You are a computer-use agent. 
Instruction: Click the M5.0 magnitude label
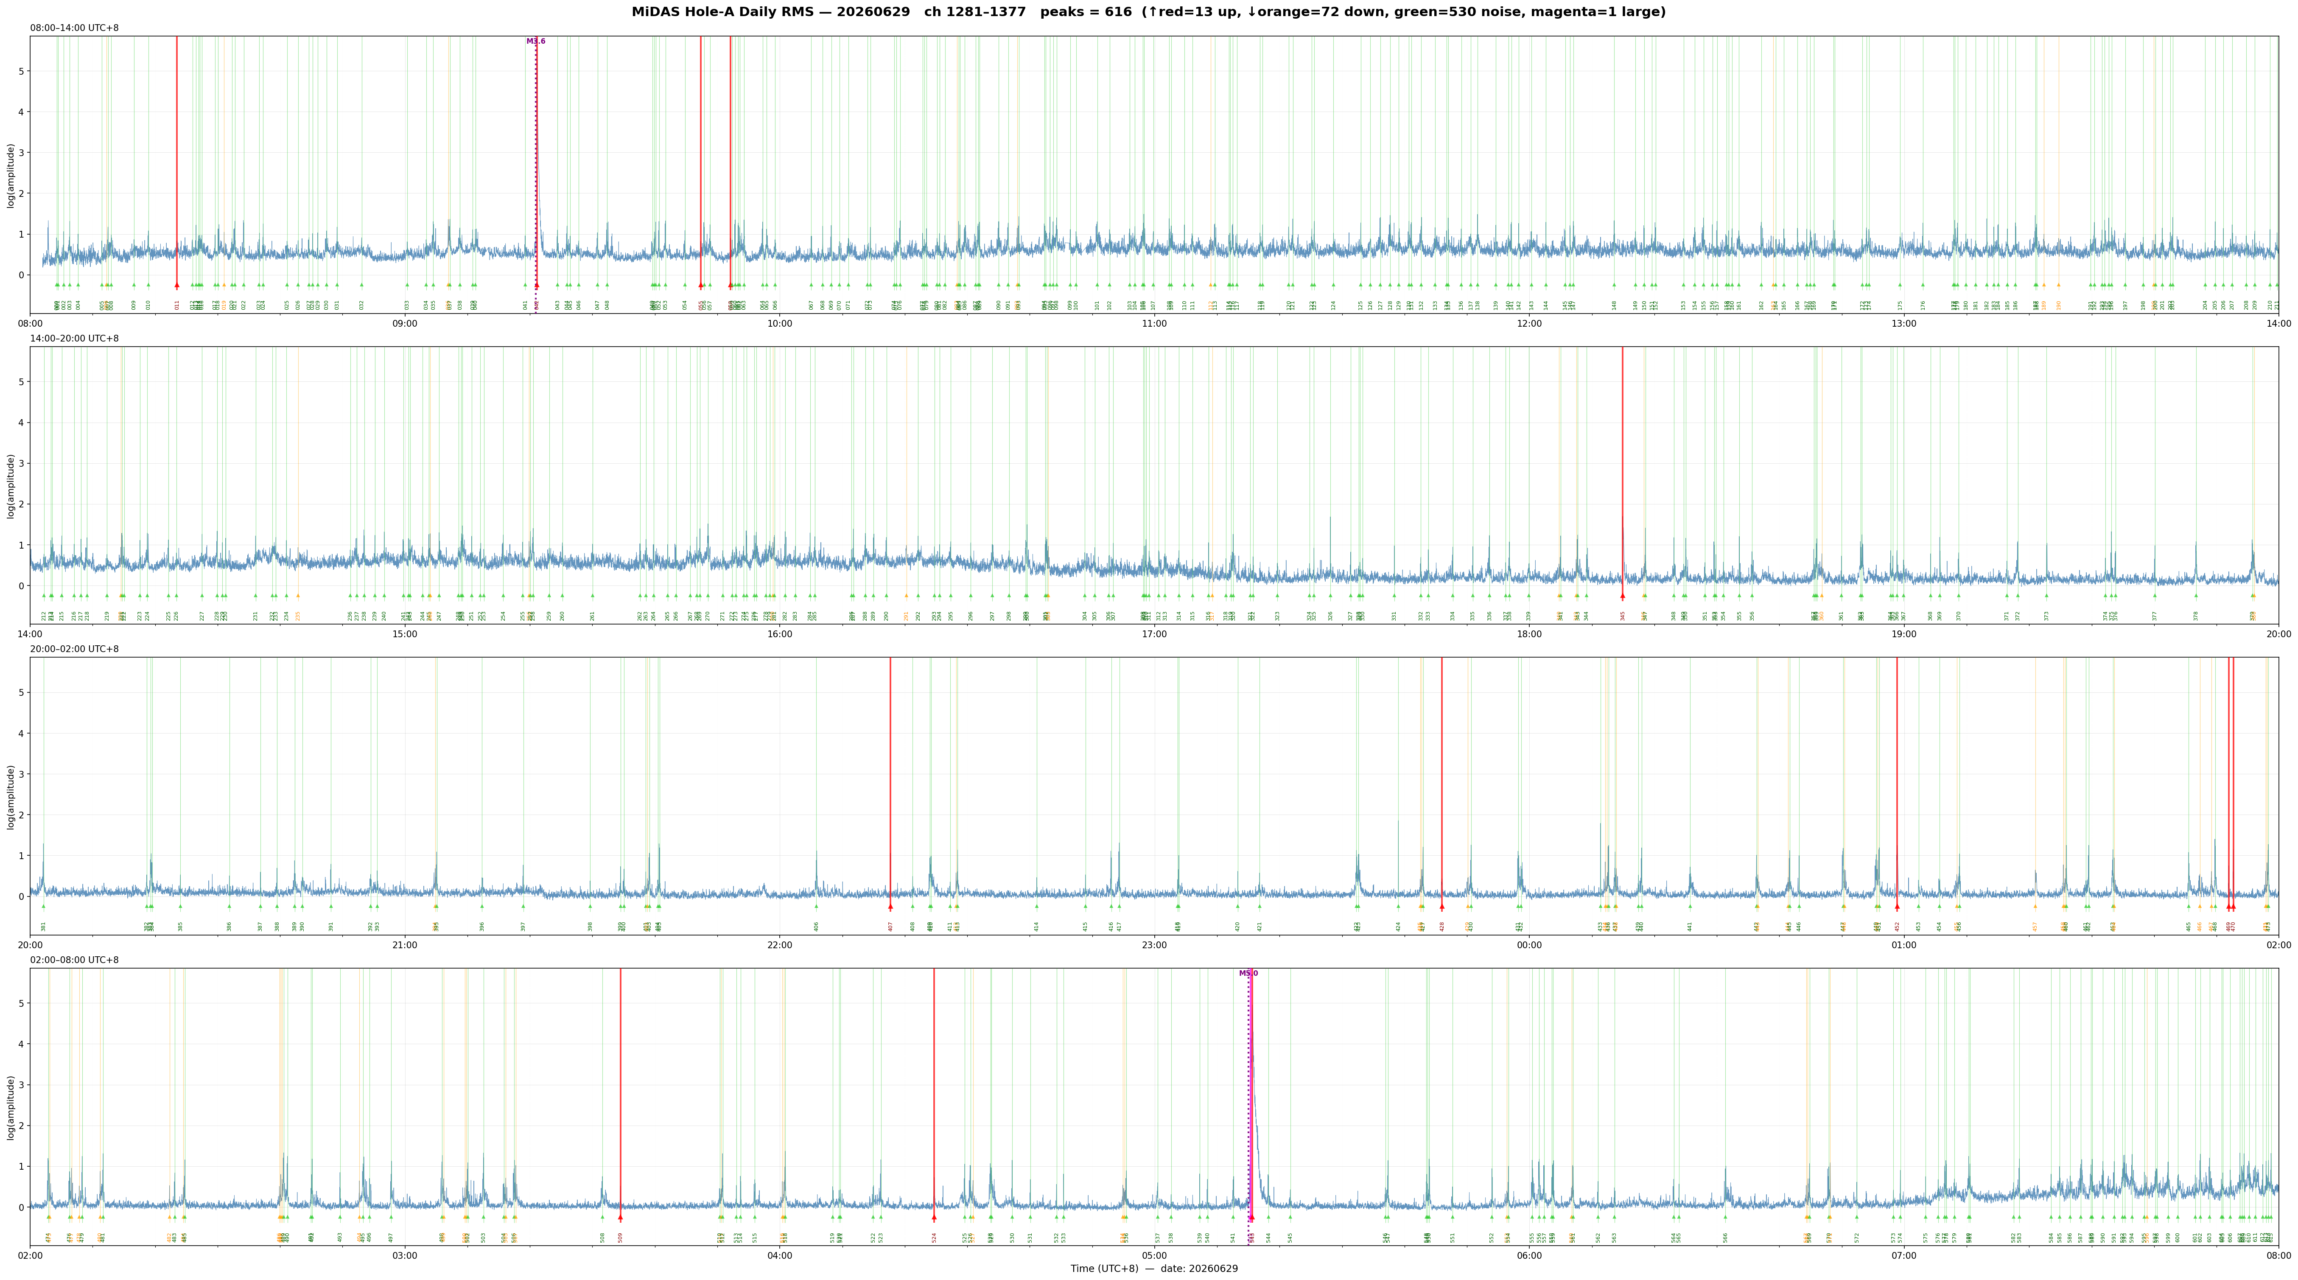point(1248,974)
